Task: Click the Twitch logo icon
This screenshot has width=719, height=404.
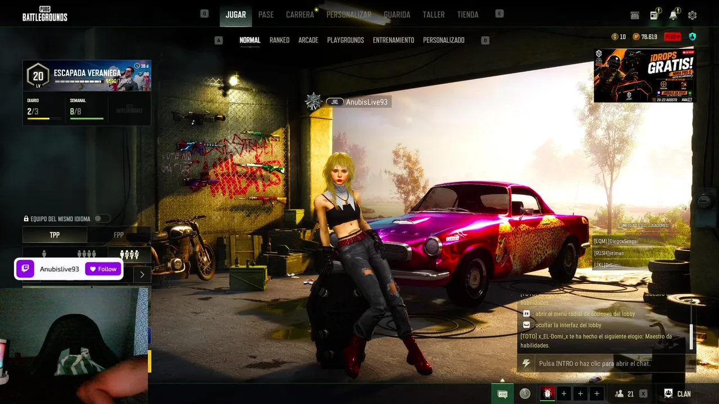Action: (25, 269)
